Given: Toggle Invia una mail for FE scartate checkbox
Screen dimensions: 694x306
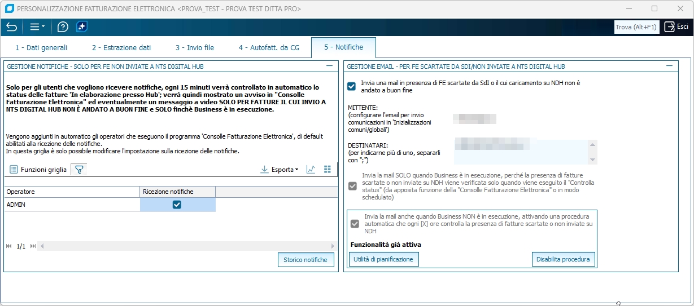Looking at the screenshot, I should coord(352,86).
